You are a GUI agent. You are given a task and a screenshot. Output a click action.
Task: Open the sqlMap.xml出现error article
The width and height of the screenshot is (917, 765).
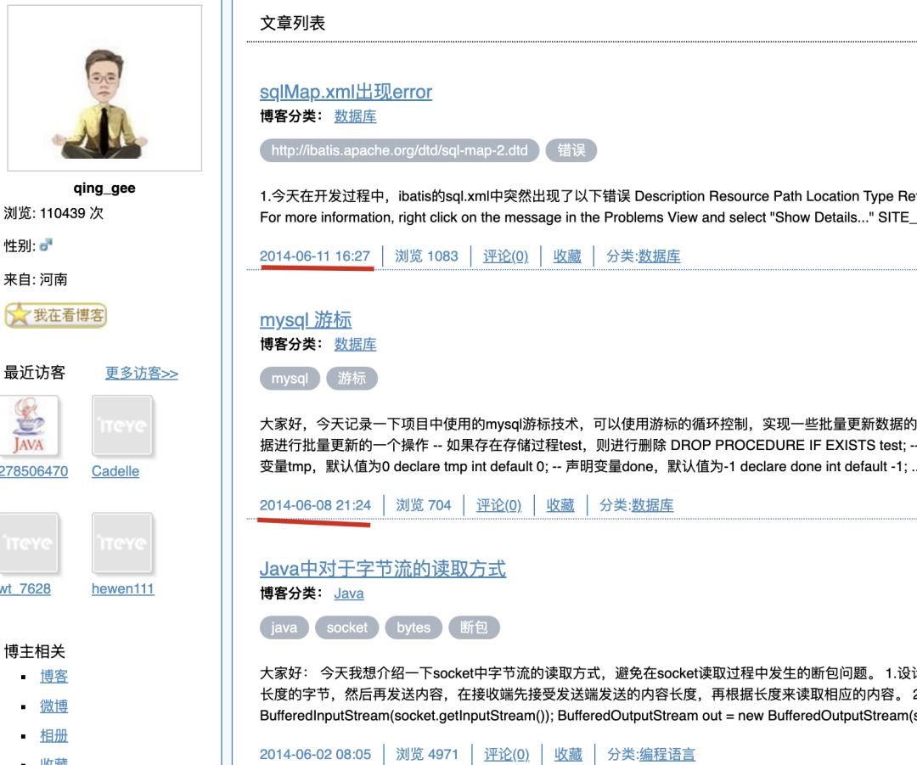tap(346, 92)
